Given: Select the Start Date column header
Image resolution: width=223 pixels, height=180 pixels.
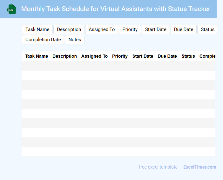Looking at the screenshot, I should [143, 56].
